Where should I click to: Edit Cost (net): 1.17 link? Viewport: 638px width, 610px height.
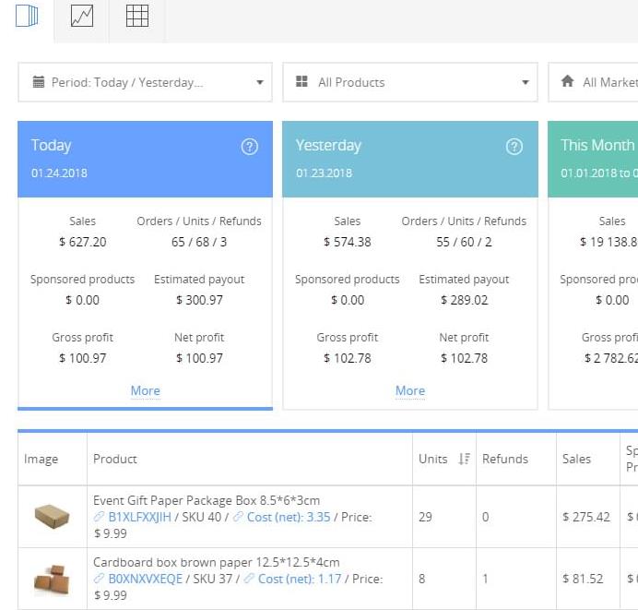300,580
